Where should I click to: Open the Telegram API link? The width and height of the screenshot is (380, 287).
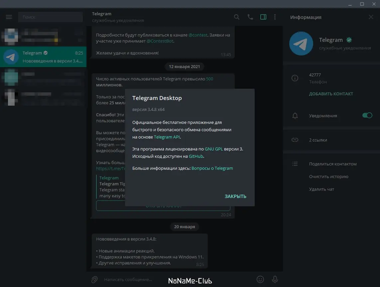(167, 137)
